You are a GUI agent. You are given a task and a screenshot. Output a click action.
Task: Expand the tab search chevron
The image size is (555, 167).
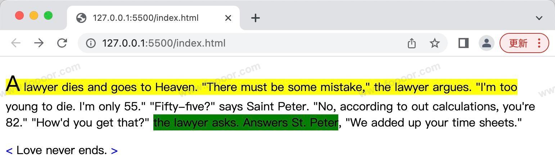[539, 18]
